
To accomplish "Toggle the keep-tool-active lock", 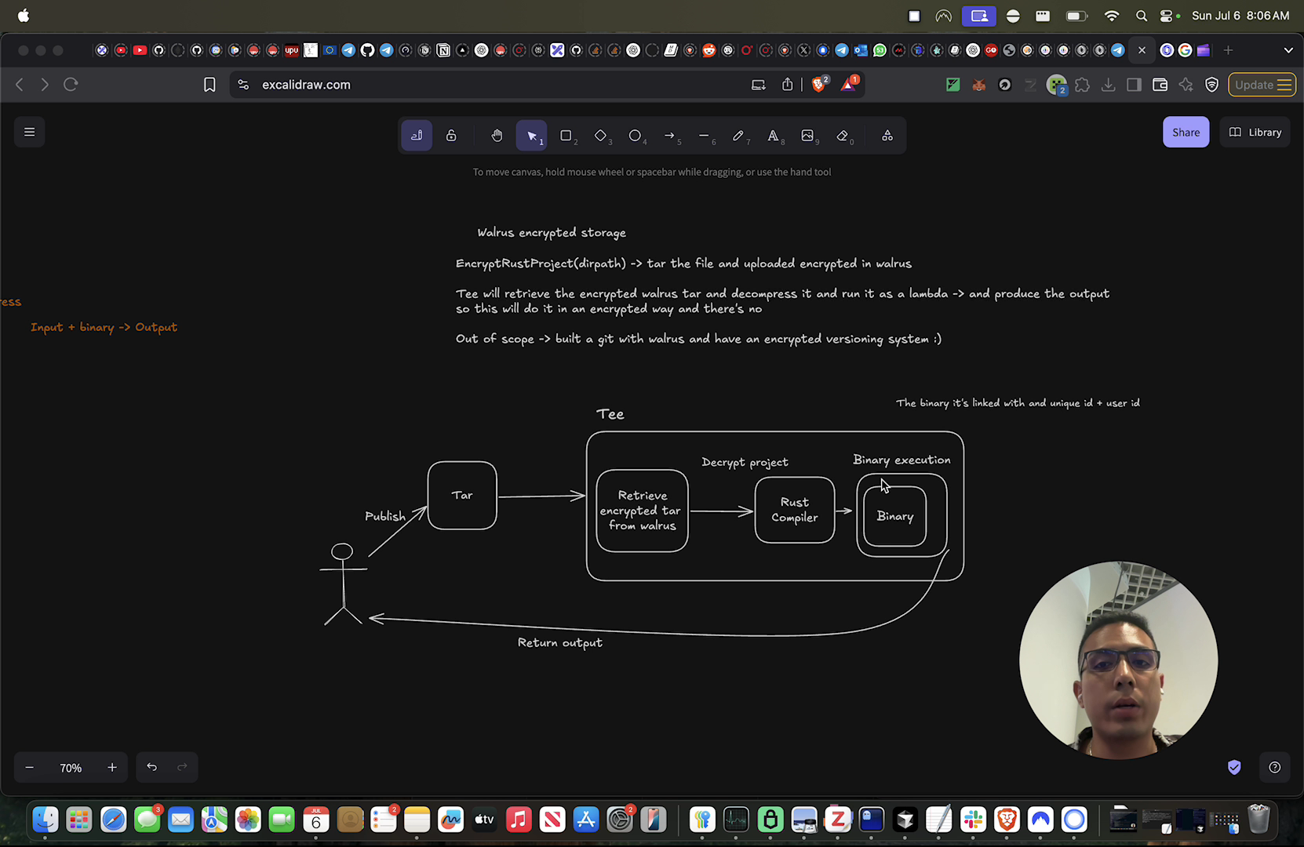I will pos(451,136).
